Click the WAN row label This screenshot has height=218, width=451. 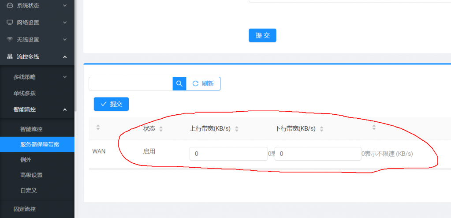tap(99, 151)
